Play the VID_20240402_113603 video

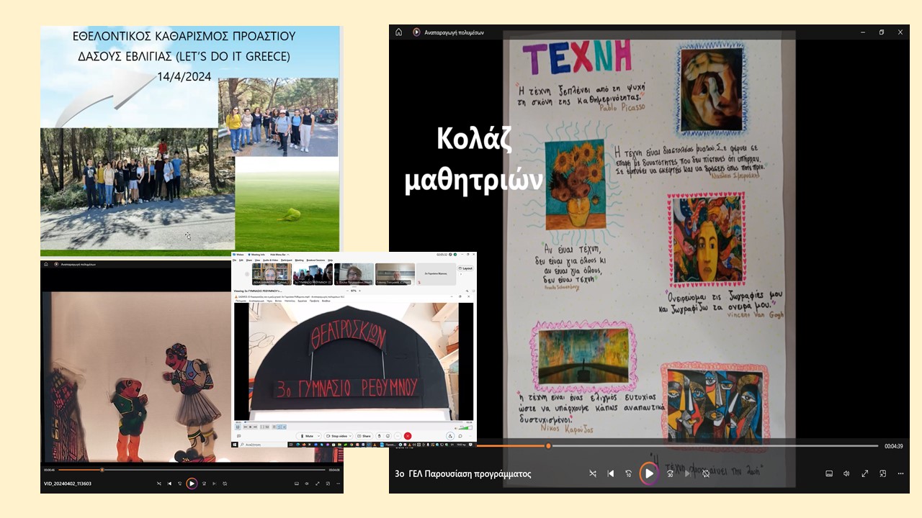(192, 483)
